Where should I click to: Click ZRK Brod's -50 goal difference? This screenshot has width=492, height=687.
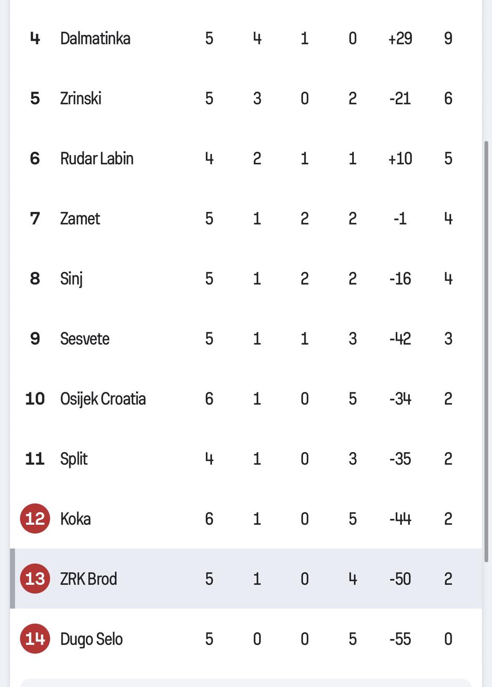pyautogui.click(x=400, y=579)
